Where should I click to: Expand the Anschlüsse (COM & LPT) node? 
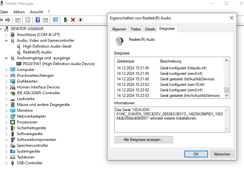click(6, 35)
